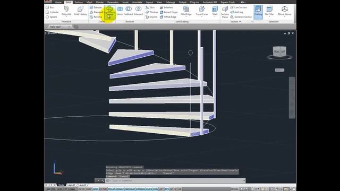Switch to the Render ribbon tab
Viewport: 340px width, 191px height.
pos(100,2)
